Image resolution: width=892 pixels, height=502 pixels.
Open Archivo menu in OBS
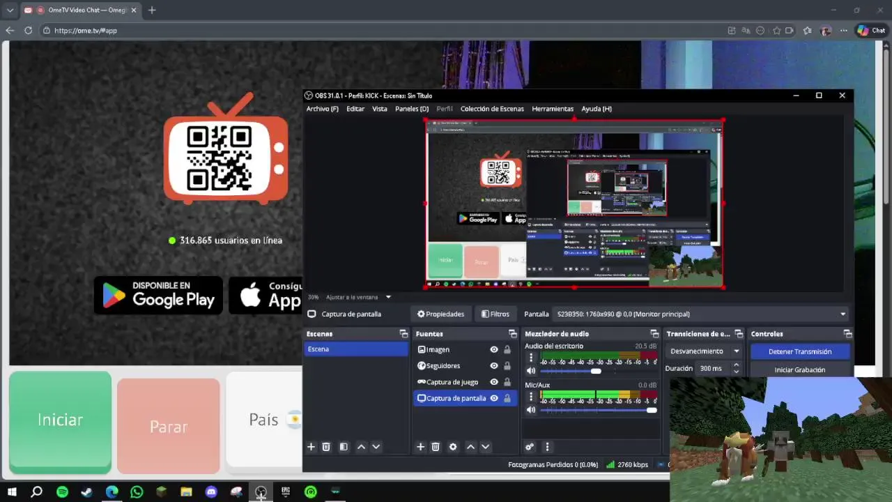tap(322, 109)
